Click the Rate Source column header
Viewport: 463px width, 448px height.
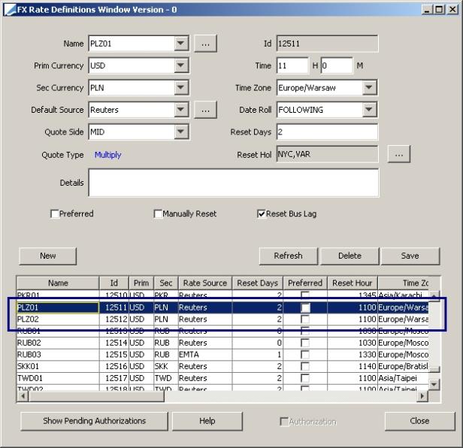coord(205,283)
